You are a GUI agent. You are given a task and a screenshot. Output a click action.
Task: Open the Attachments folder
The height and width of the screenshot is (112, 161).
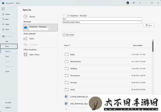[x=108, y=62]
